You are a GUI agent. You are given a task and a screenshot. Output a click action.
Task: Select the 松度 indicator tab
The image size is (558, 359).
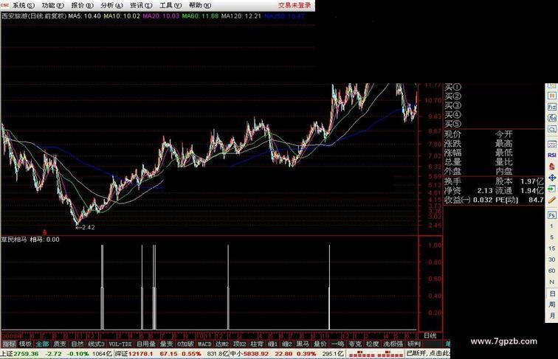372,344
